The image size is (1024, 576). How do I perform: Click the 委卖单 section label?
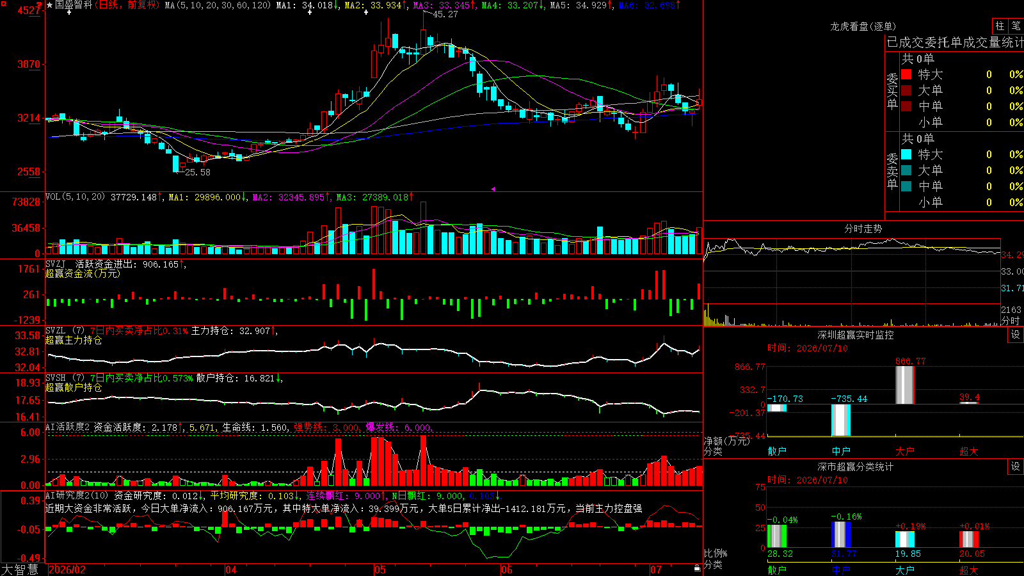coord(892,171)
